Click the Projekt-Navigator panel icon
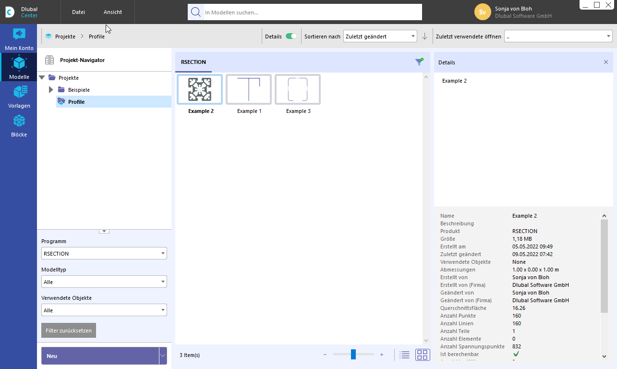This screenshot has height=369, width=617. 49,60
